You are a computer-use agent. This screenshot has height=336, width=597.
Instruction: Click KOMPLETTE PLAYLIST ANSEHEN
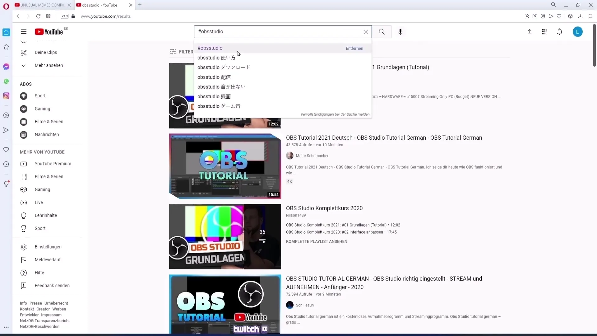pyautogui.click(x=317, y=241)
